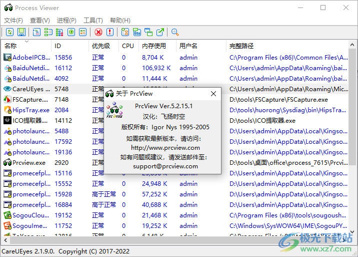
Task: Click the D:\tools\ICO提取器.exe path
Action: [x=262, y=121]
